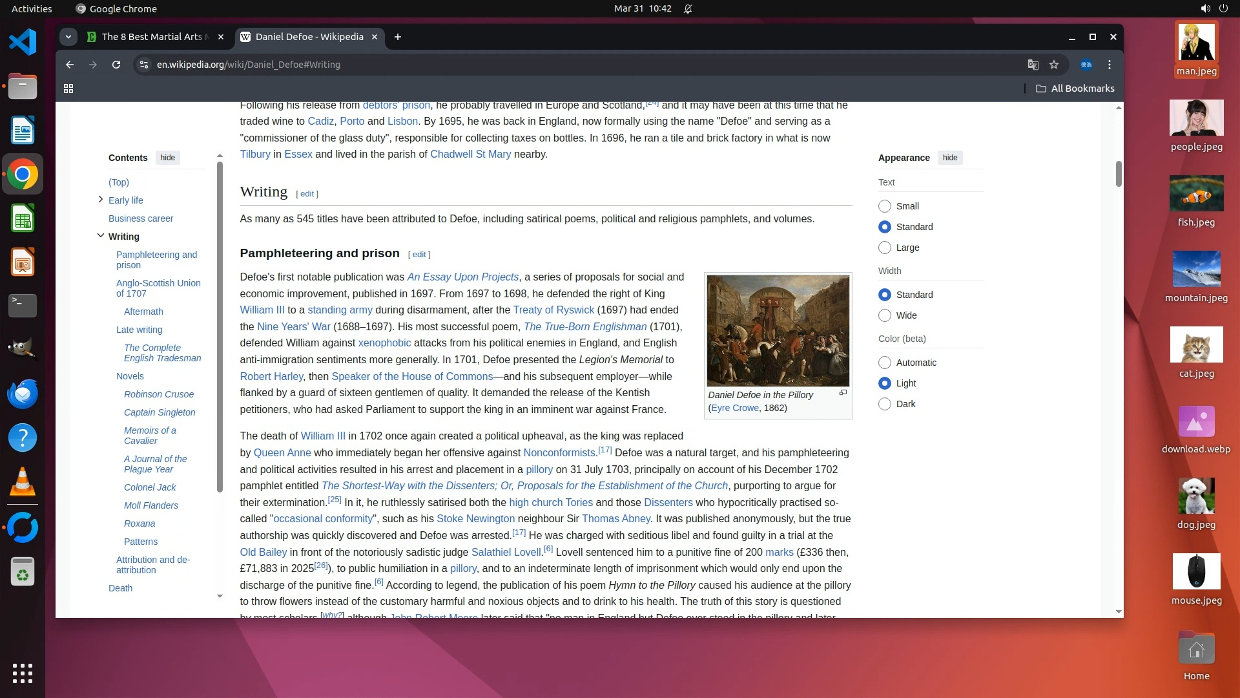Select Large text size
This screenshot has height=698, width=1240.
point(885,248)
